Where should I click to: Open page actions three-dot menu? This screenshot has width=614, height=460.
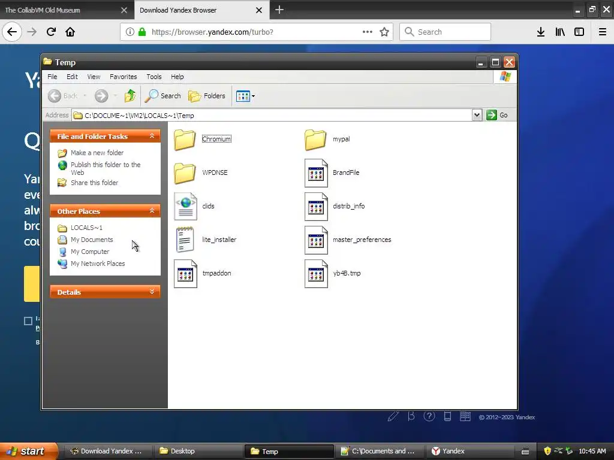[368, 32]
